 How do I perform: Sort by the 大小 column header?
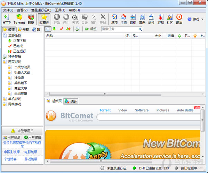point(151,36)
